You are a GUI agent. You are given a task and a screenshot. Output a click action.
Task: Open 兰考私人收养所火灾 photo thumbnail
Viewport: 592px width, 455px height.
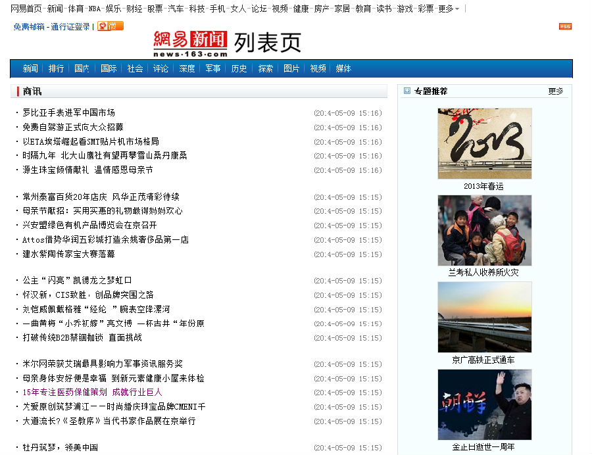tap(485, 230)
